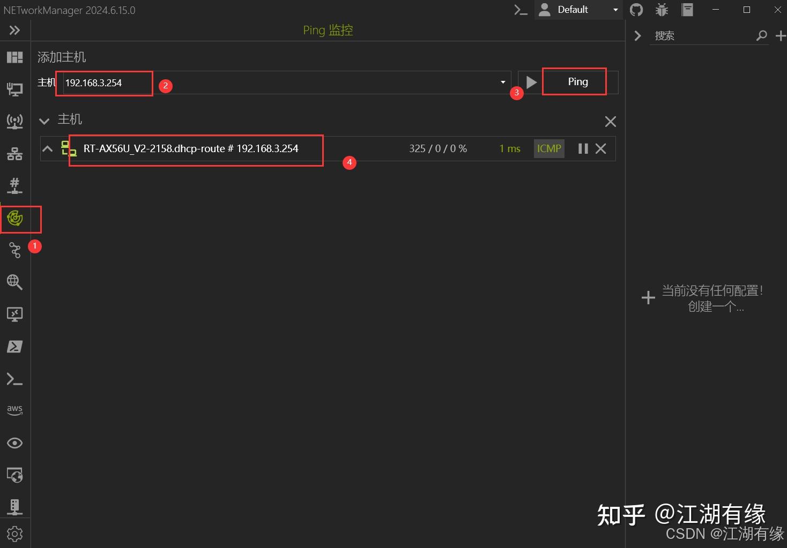
Task: Open the Dashboard panel
Action: pos(14,57)
